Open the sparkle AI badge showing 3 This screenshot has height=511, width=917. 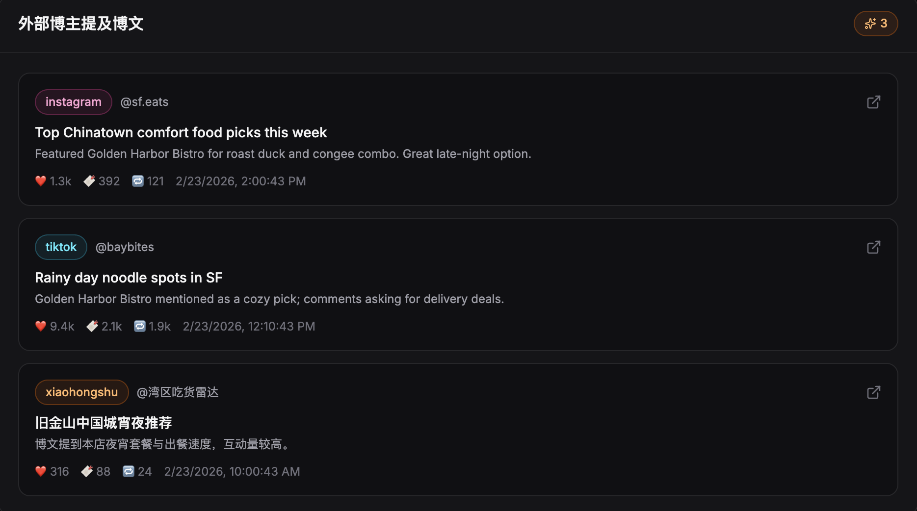(876, 23)
